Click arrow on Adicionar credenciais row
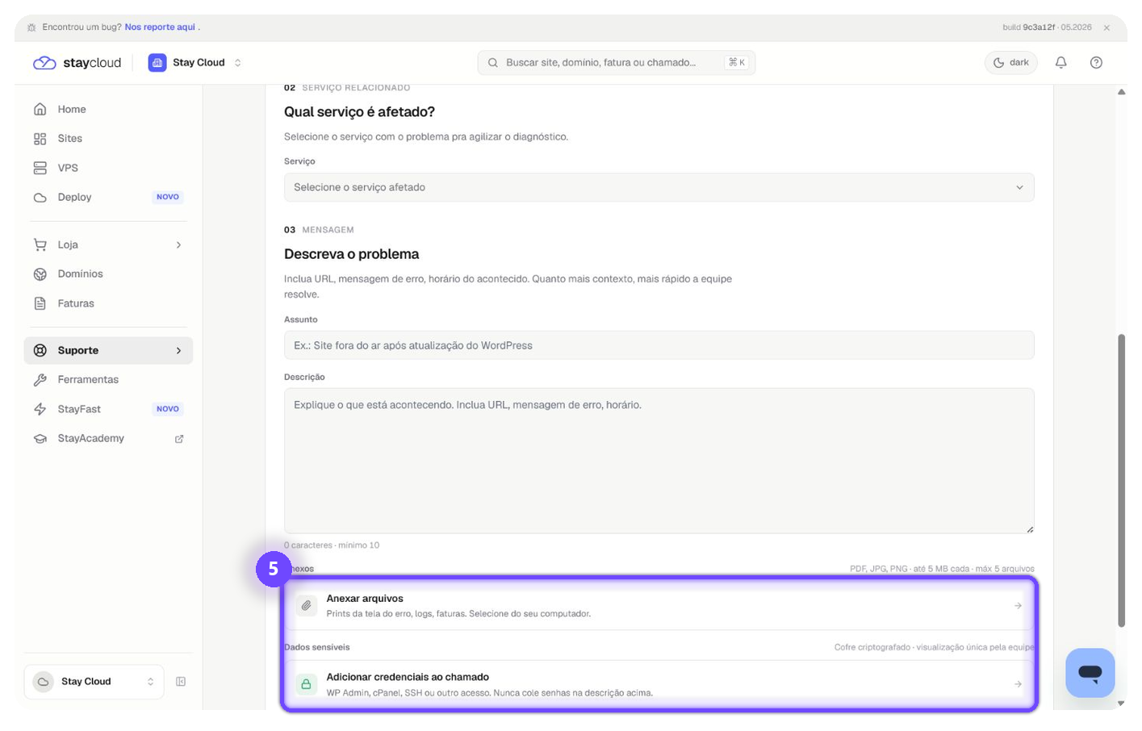The height and width of the screenshot is (731, 1142). [x=1018, y=684]
